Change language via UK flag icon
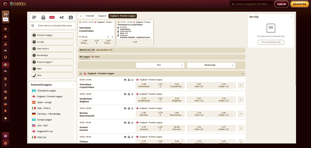 (x=6, y=136)
